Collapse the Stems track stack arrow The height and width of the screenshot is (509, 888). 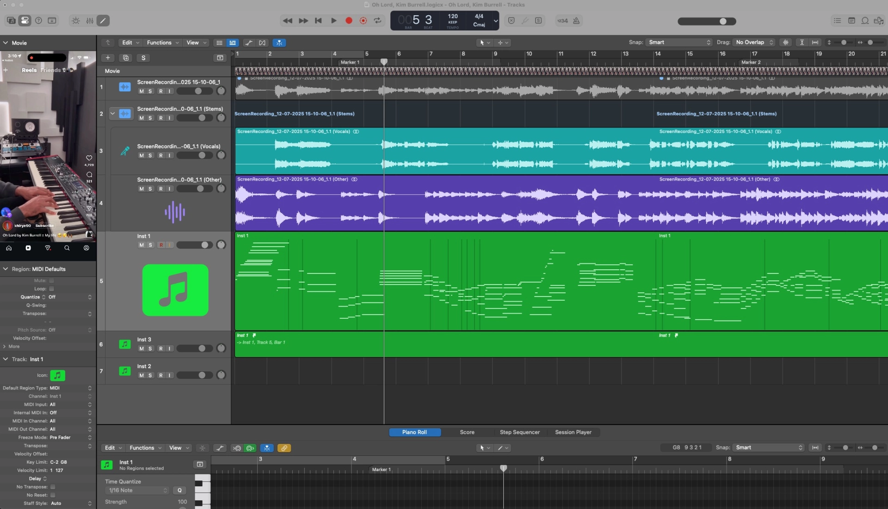112,113
